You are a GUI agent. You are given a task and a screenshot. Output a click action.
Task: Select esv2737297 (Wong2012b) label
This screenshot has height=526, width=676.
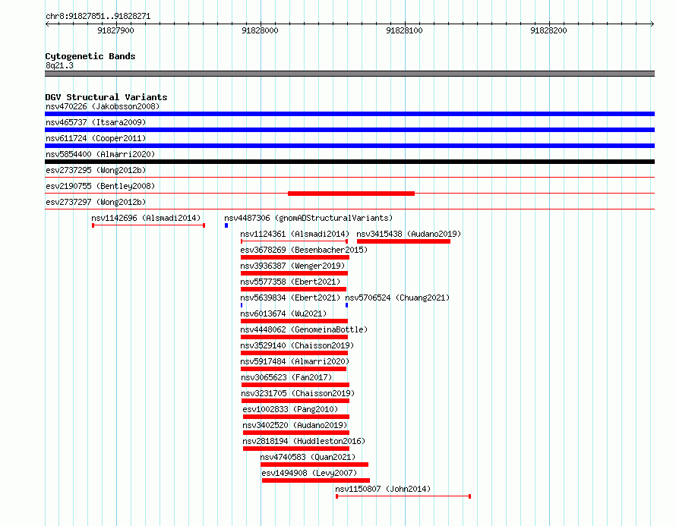pos(96,202)
